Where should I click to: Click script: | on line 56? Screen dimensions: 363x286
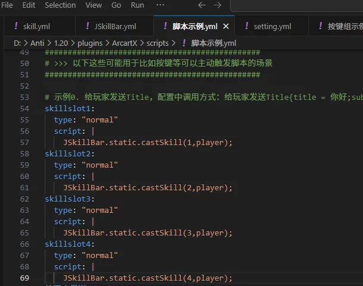pyautogui.click(x=74, y=131)
